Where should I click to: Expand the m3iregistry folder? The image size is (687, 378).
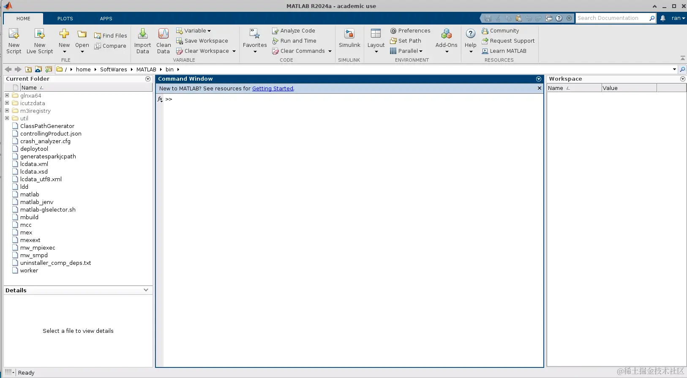7,111
